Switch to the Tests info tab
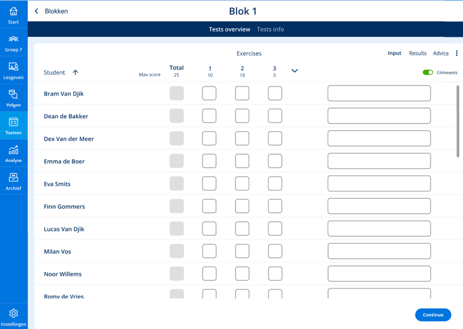Viewport: 463px width, 329px height. pyautogui.click(x=270, y=29)
